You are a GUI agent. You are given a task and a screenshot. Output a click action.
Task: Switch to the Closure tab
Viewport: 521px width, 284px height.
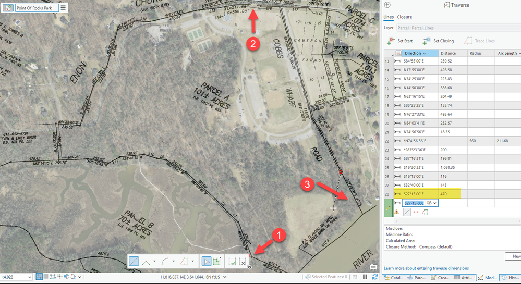404,17
